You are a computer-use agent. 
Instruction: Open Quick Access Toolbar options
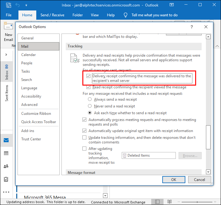point(38,122)
